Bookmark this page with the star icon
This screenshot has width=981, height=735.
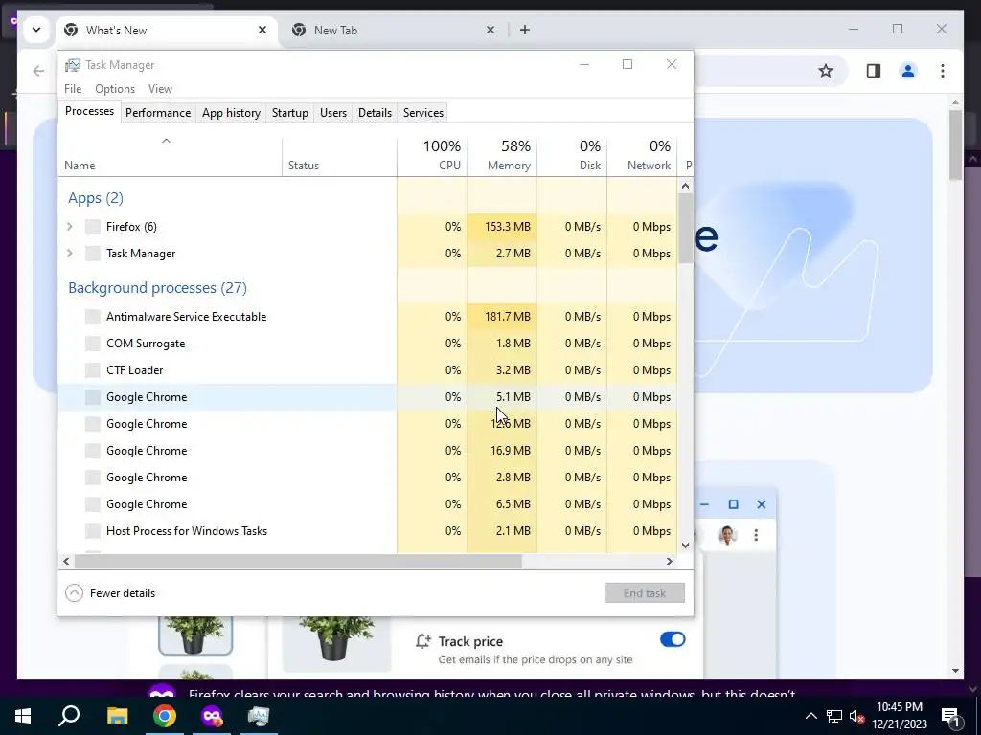tap(826, 71)
